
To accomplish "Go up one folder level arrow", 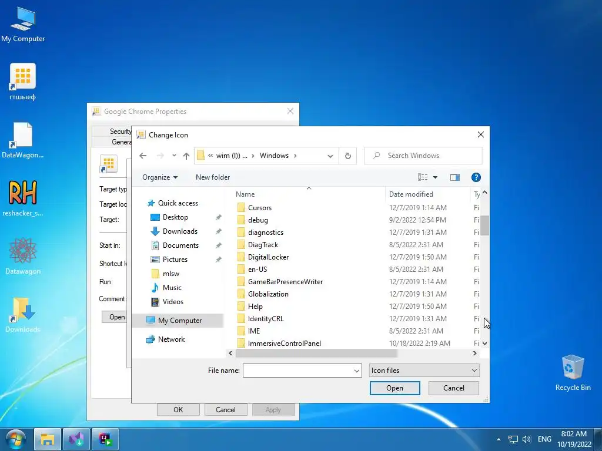I will pyautogui.click(x=186, y=156).
